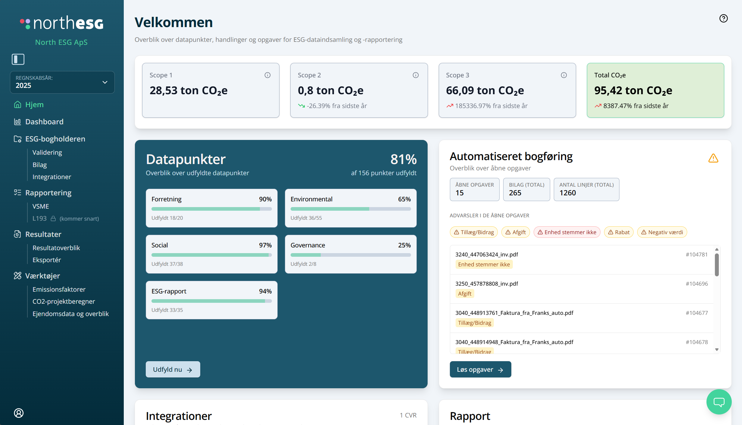Image resolution: width=742 pixels, height=425 pixels.
Task: Click the Løs opgaver button
Action: (480, 369)
